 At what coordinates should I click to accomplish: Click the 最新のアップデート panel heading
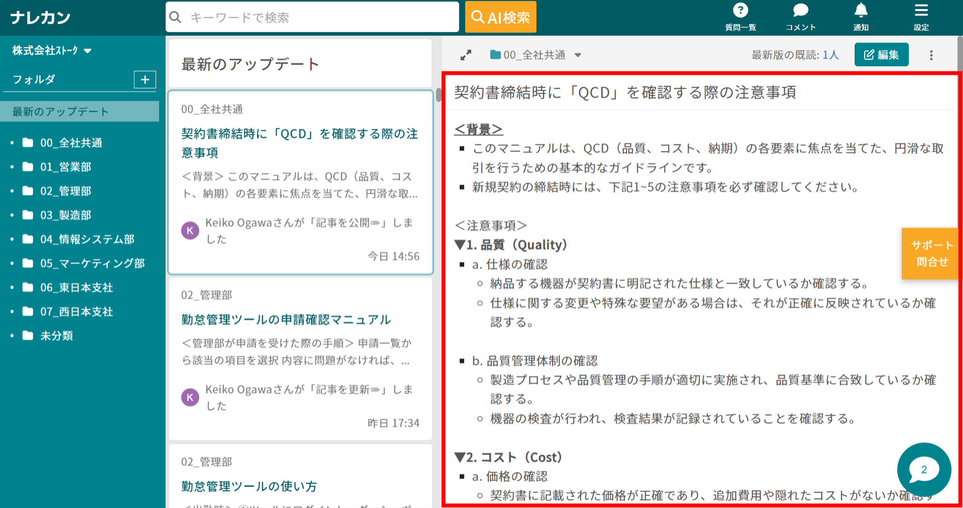(x=250, y=64)
